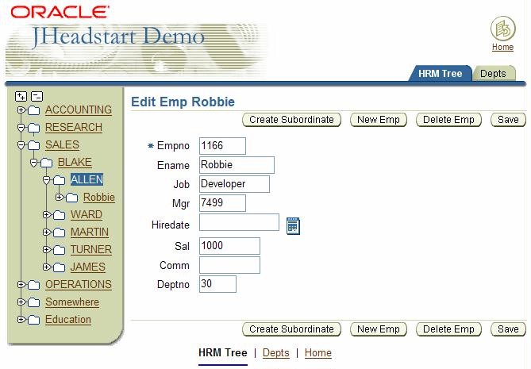Click the folder icon next to JAMES

pos(59,267)
